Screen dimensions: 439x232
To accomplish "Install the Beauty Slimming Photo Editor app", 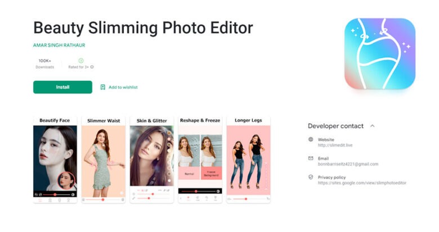I will [x=62, y=87].
